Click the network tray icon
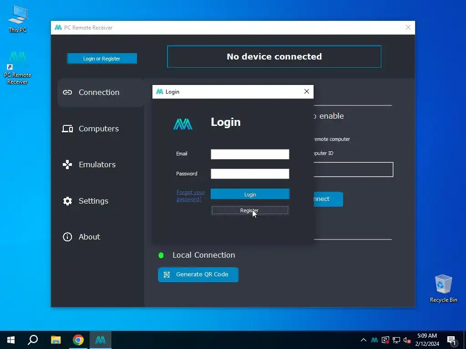Viewport: 466px width, 349px height. pos(396,340)
